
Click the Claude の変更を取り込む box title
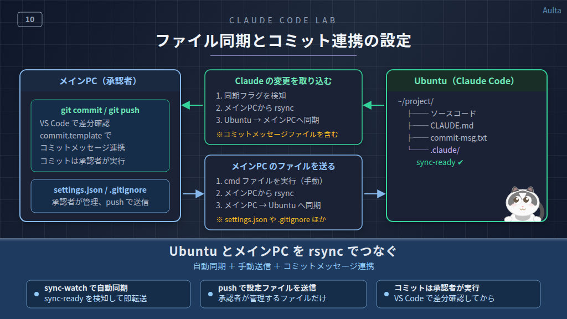coord(283,81)
